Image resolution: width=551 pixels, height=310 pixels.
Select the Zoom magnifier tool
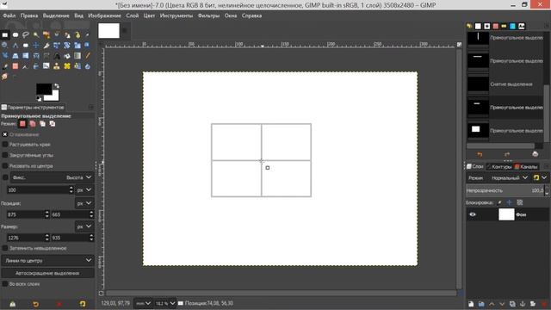pos(5,46)
